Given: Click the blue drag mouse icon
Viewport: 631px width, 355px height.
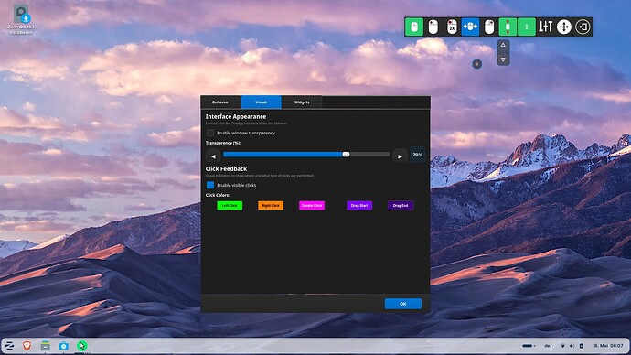Looking at the screenshot, I should [x=470, y=27].
